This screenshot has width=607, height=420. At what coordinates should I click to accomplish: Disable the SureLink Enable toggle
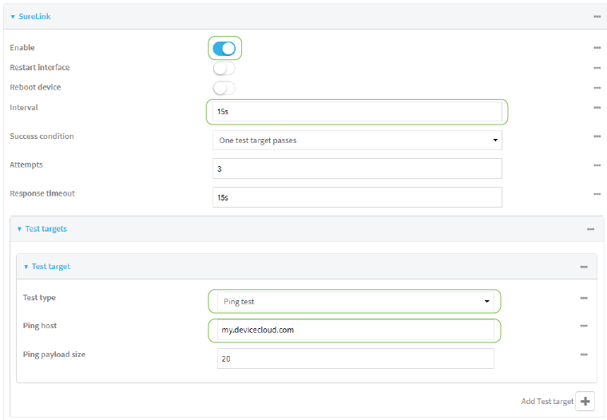tap(224, 49)
